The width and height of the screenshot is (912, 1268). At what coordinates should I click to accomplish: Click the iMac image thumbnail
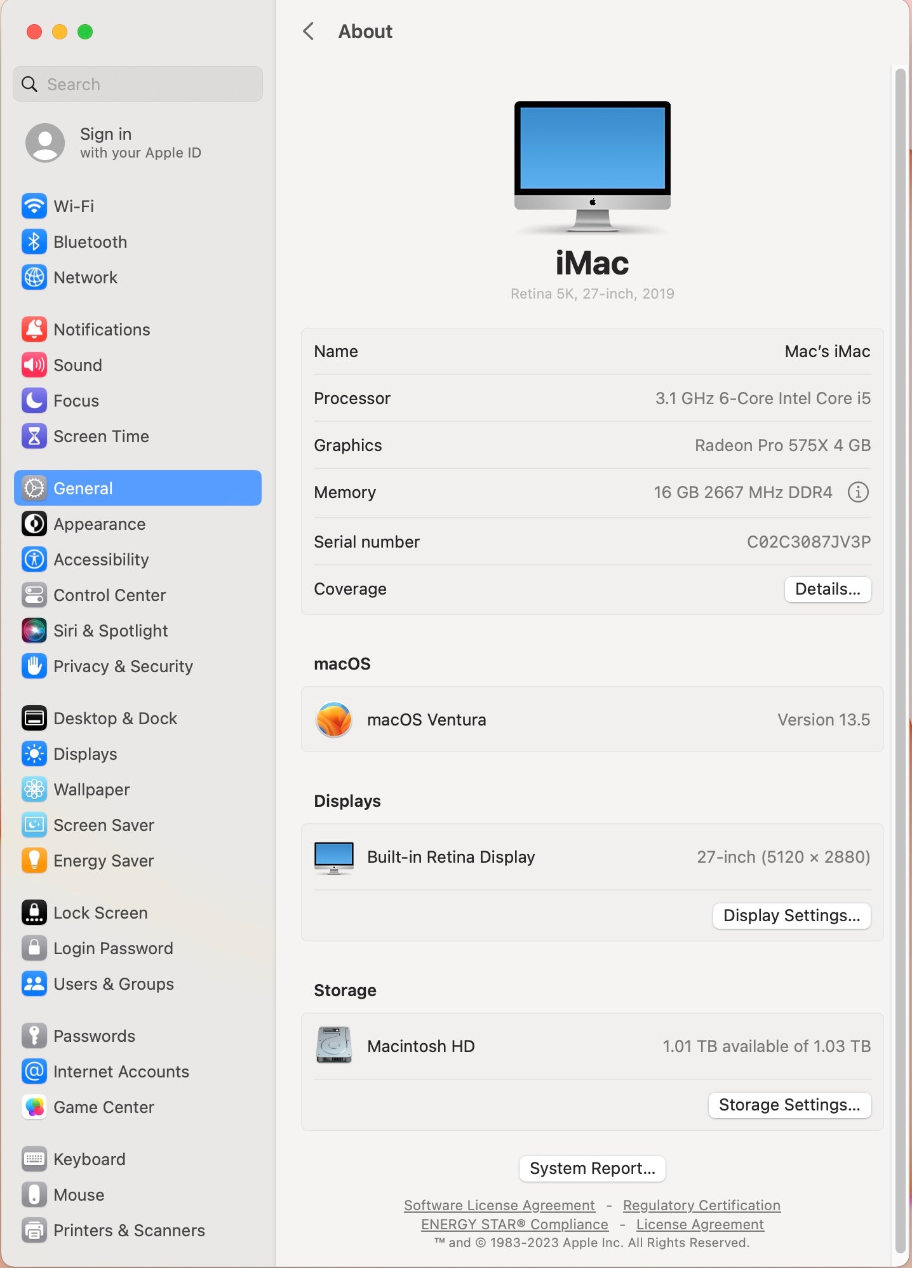[592, 166]
